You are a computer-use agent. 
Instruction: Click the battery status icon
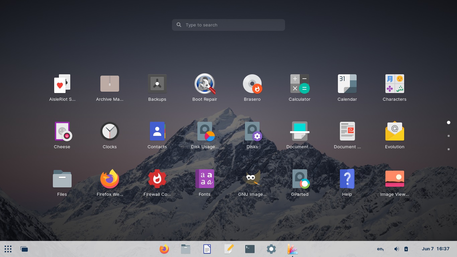[406, 249]
